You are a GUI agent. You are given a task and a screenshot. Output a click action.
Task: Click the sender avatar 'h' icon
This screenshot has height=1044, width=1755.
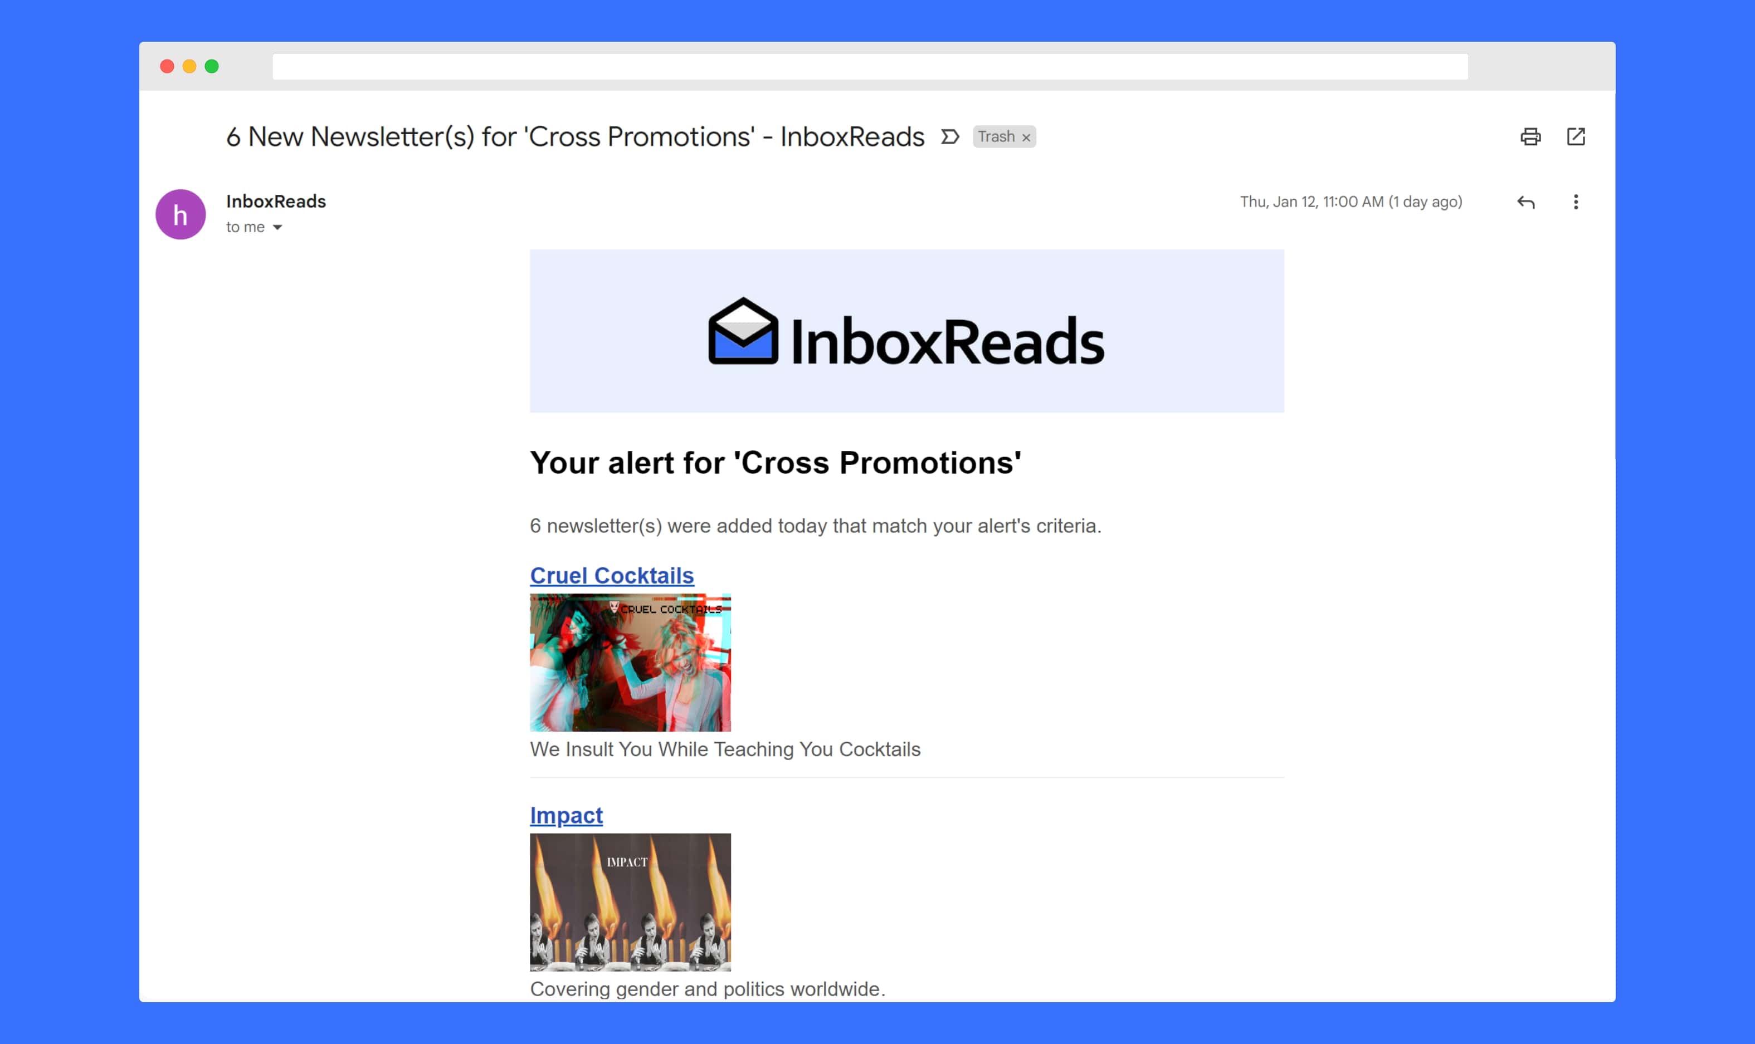[180, 213]
